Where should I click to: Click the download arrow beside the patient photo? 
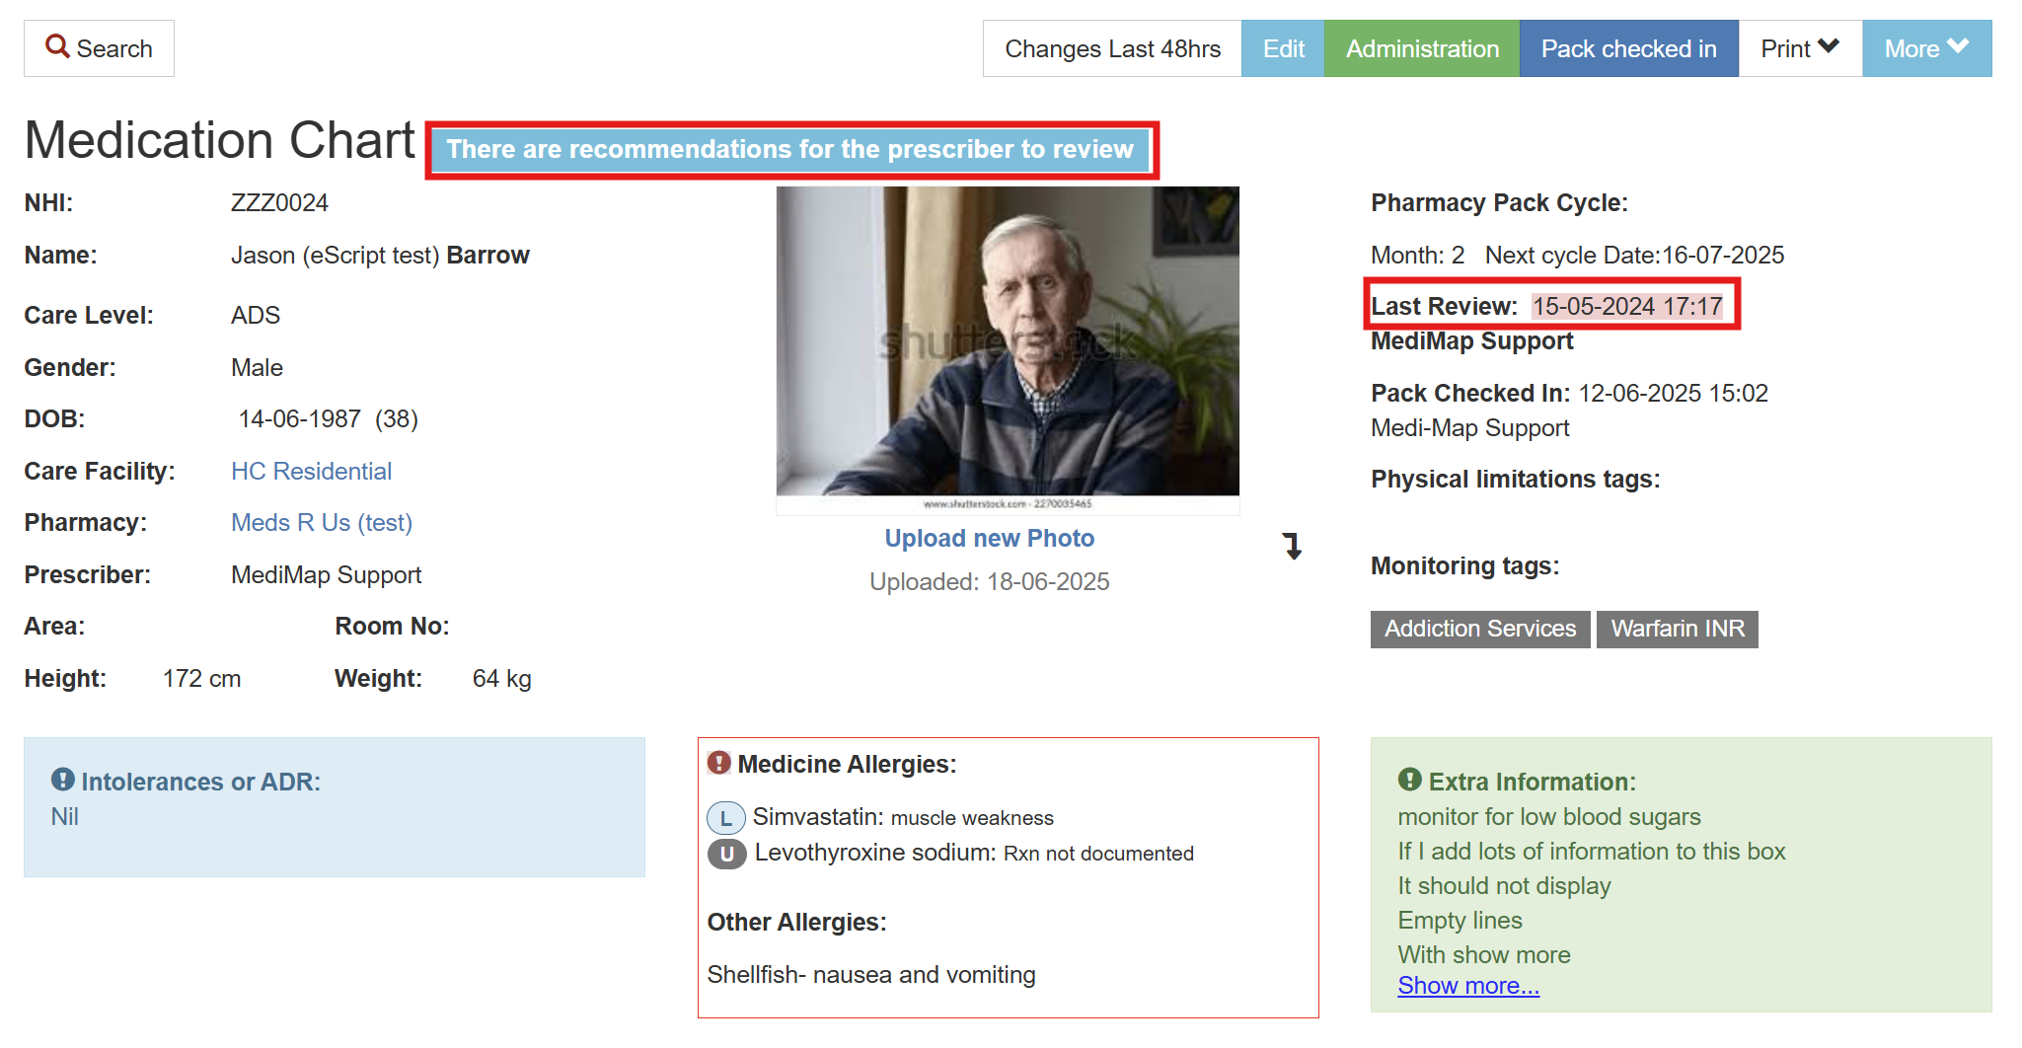click(x=1293, y=548)
